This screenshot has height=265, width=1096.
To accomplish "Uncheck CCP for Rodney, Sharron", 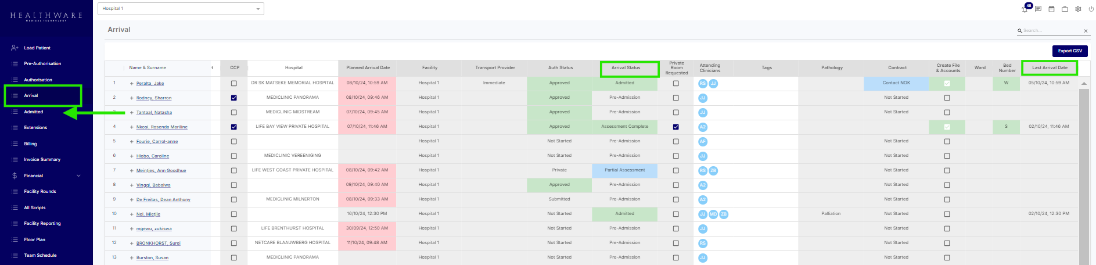I will tap(234, 98).
